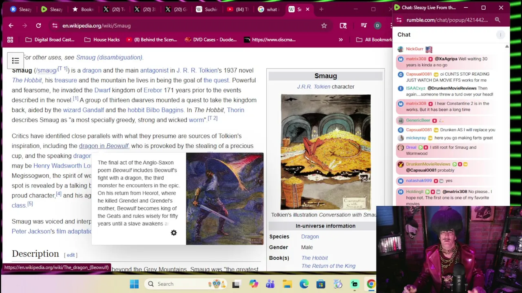Open DVD Cases Duodenum bookmark
Image resolution: width=522 pixels, height=293 pixels.
[210, 39]
